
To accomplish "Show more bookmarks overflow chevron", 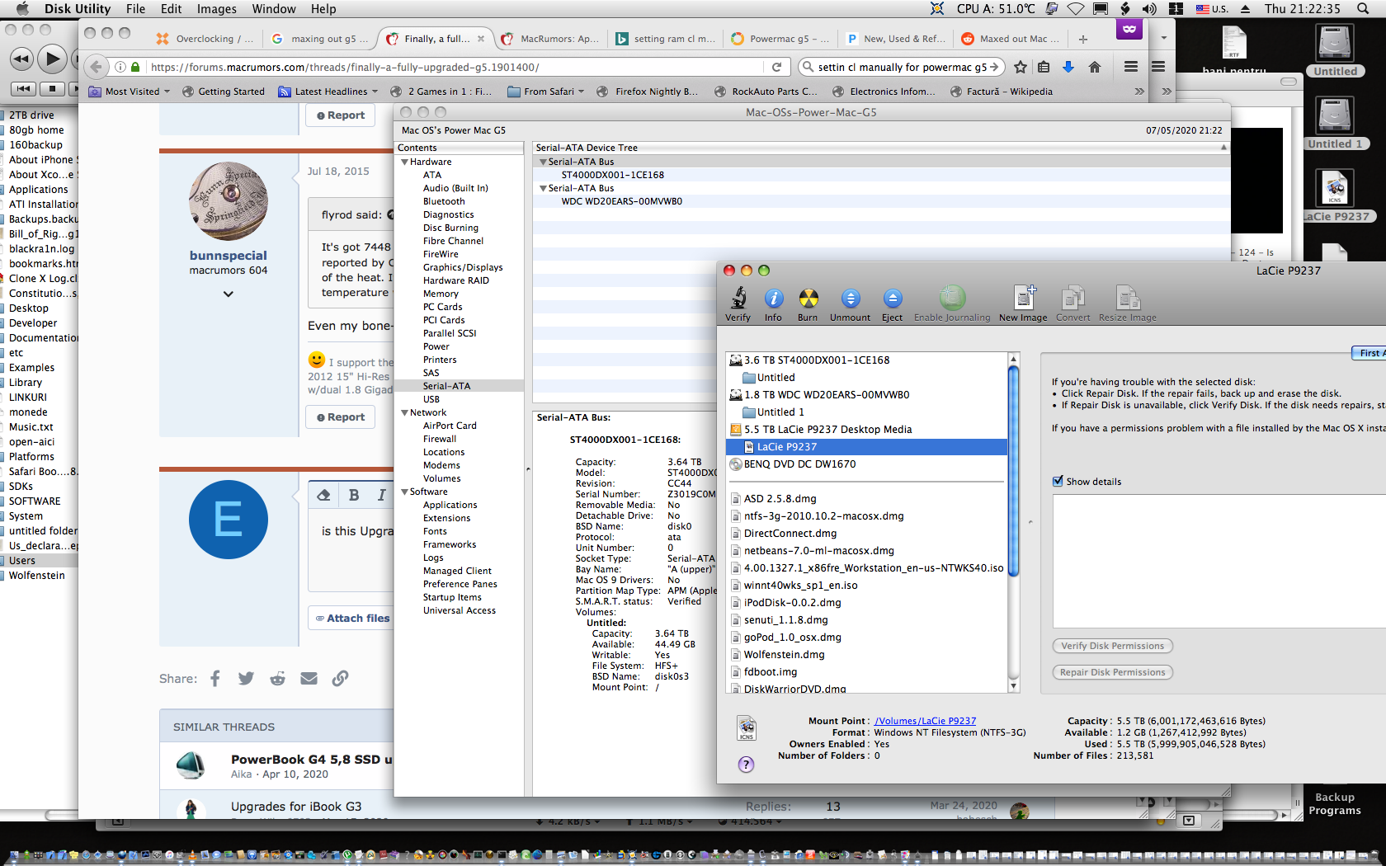I will coord(1139,92).
